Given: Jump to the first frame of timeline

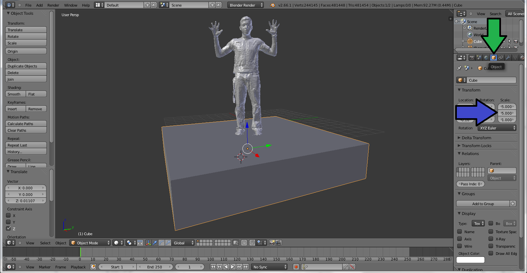Looking at the screenshot, I should [x=213, y=267].
